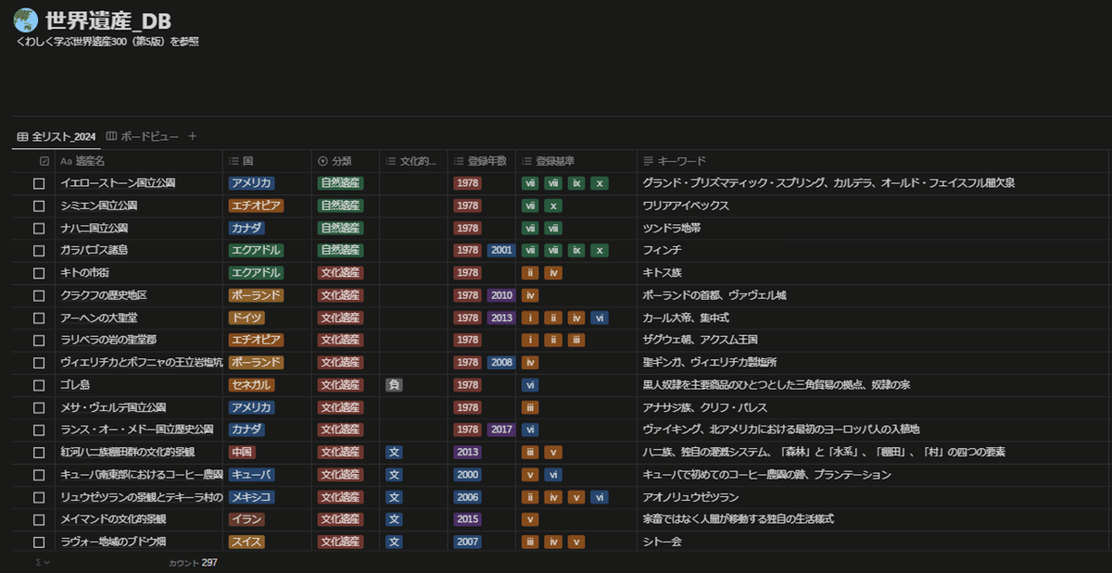Open the 登録年数 column header menu
This screenshot has width=1112, height=573.
(482, 161)
